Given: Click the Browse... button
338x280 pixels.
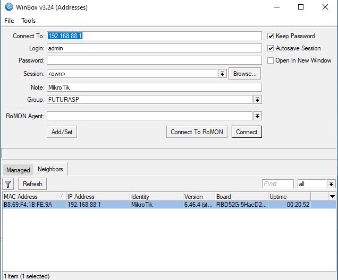Looking at the screenshot, I should [244, 74].
